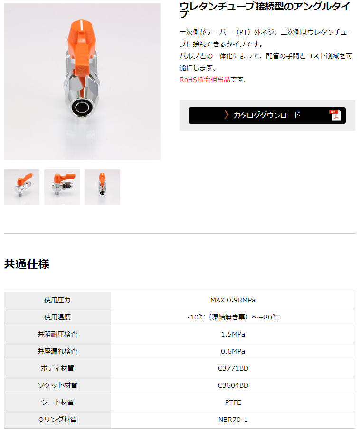Click the 1.5MPa value cell
Image resolution: width=360 pixels, height=429 pixels.
(x=233, y=334)
